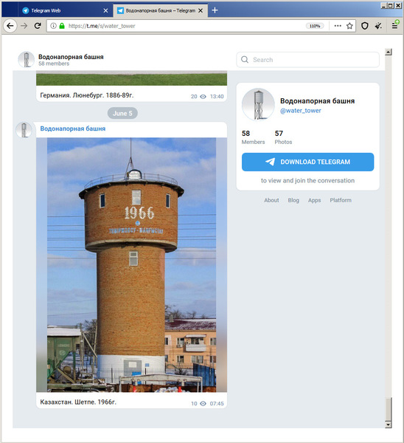Viewport: 404px width, 443px height.
Task: Click the Водонапорная башня post author name
Action: (73, 128)
